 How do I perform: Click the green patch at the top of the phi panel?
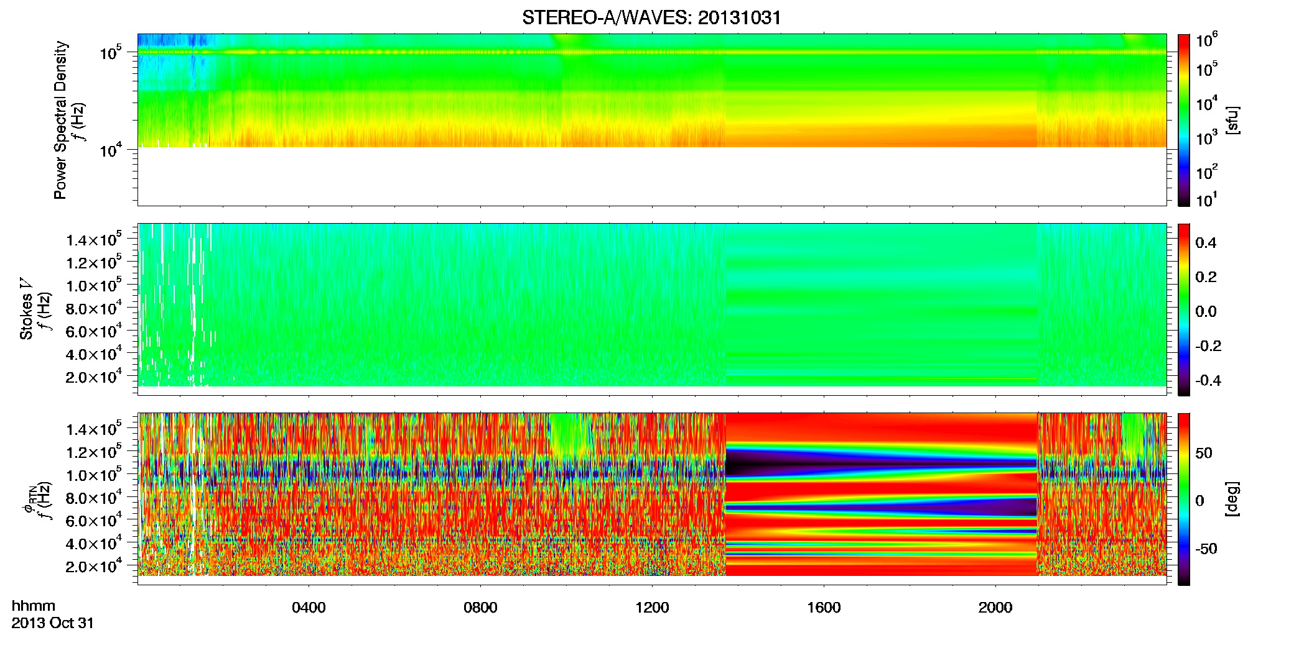(567, 435)
